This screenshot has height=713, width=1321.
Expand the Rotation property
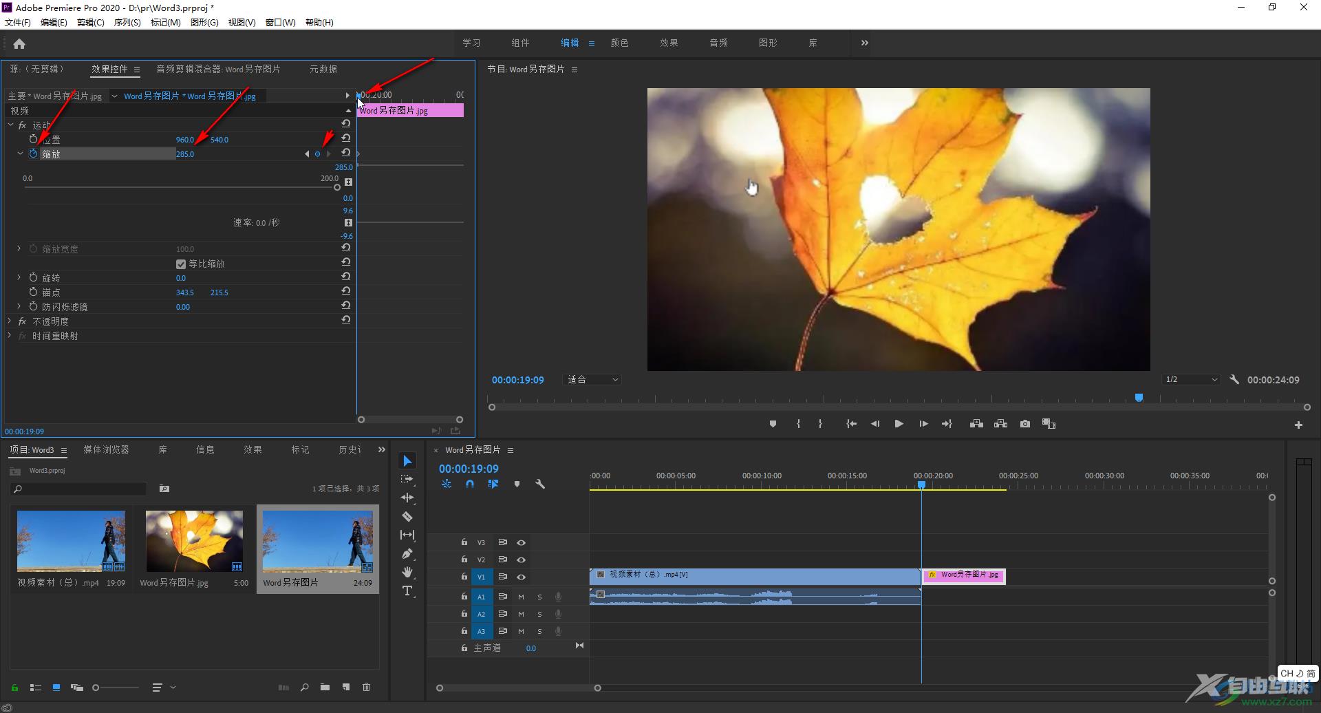19,277
